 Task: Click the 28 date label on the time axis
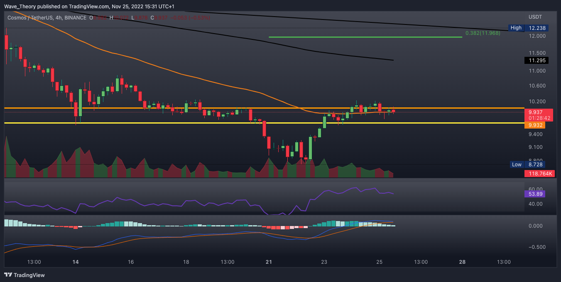point(462,262)
